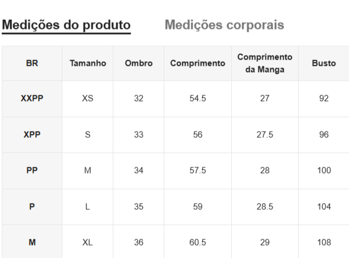Click the Tamanho column header
The width and height of the screenshot is (349, 258).
click(88, 64)
